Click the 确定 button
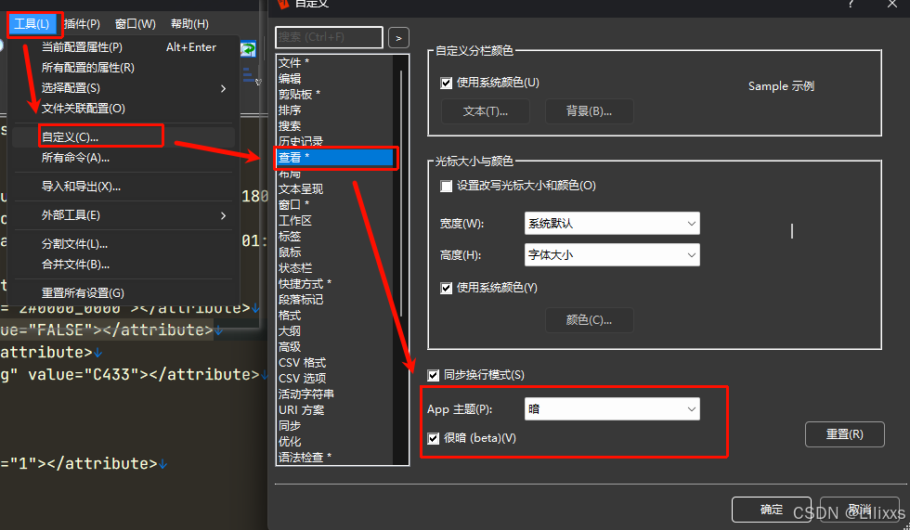 coord(772,510)
